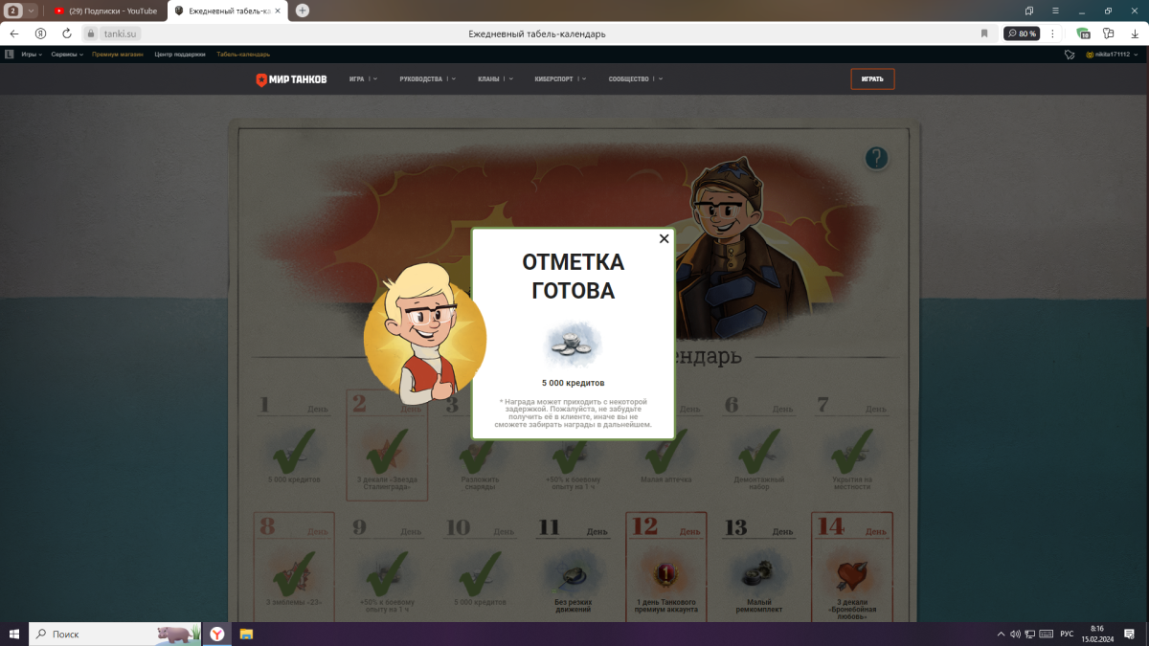Close the «Отметка готова» popup

(x=664, y=239)
